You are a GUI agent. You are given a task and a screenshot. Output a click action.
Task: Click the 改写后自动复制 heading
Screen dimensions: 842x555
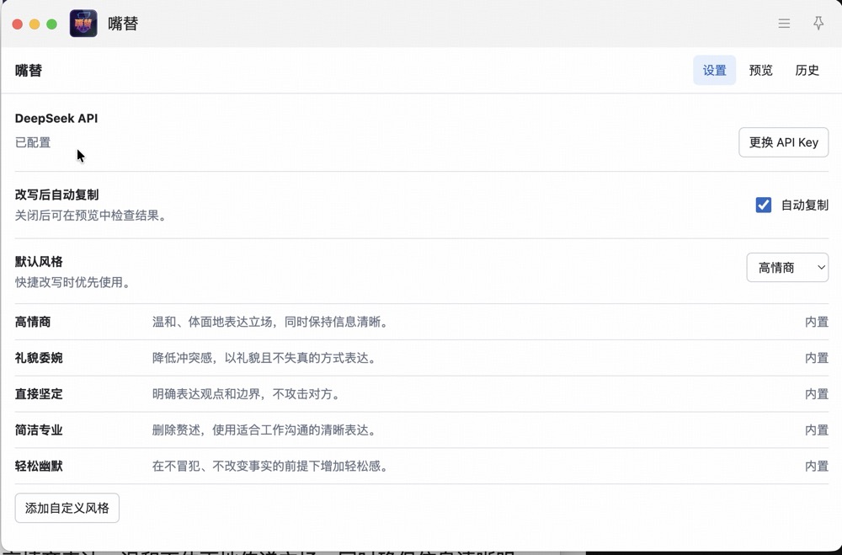pos(56,195)
